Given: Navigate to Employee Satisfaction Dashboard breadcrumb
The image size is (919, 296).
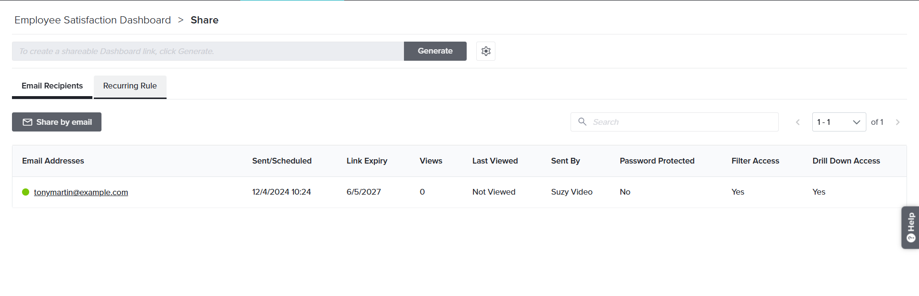Looking at the screenshot, I should pos(92,20).
